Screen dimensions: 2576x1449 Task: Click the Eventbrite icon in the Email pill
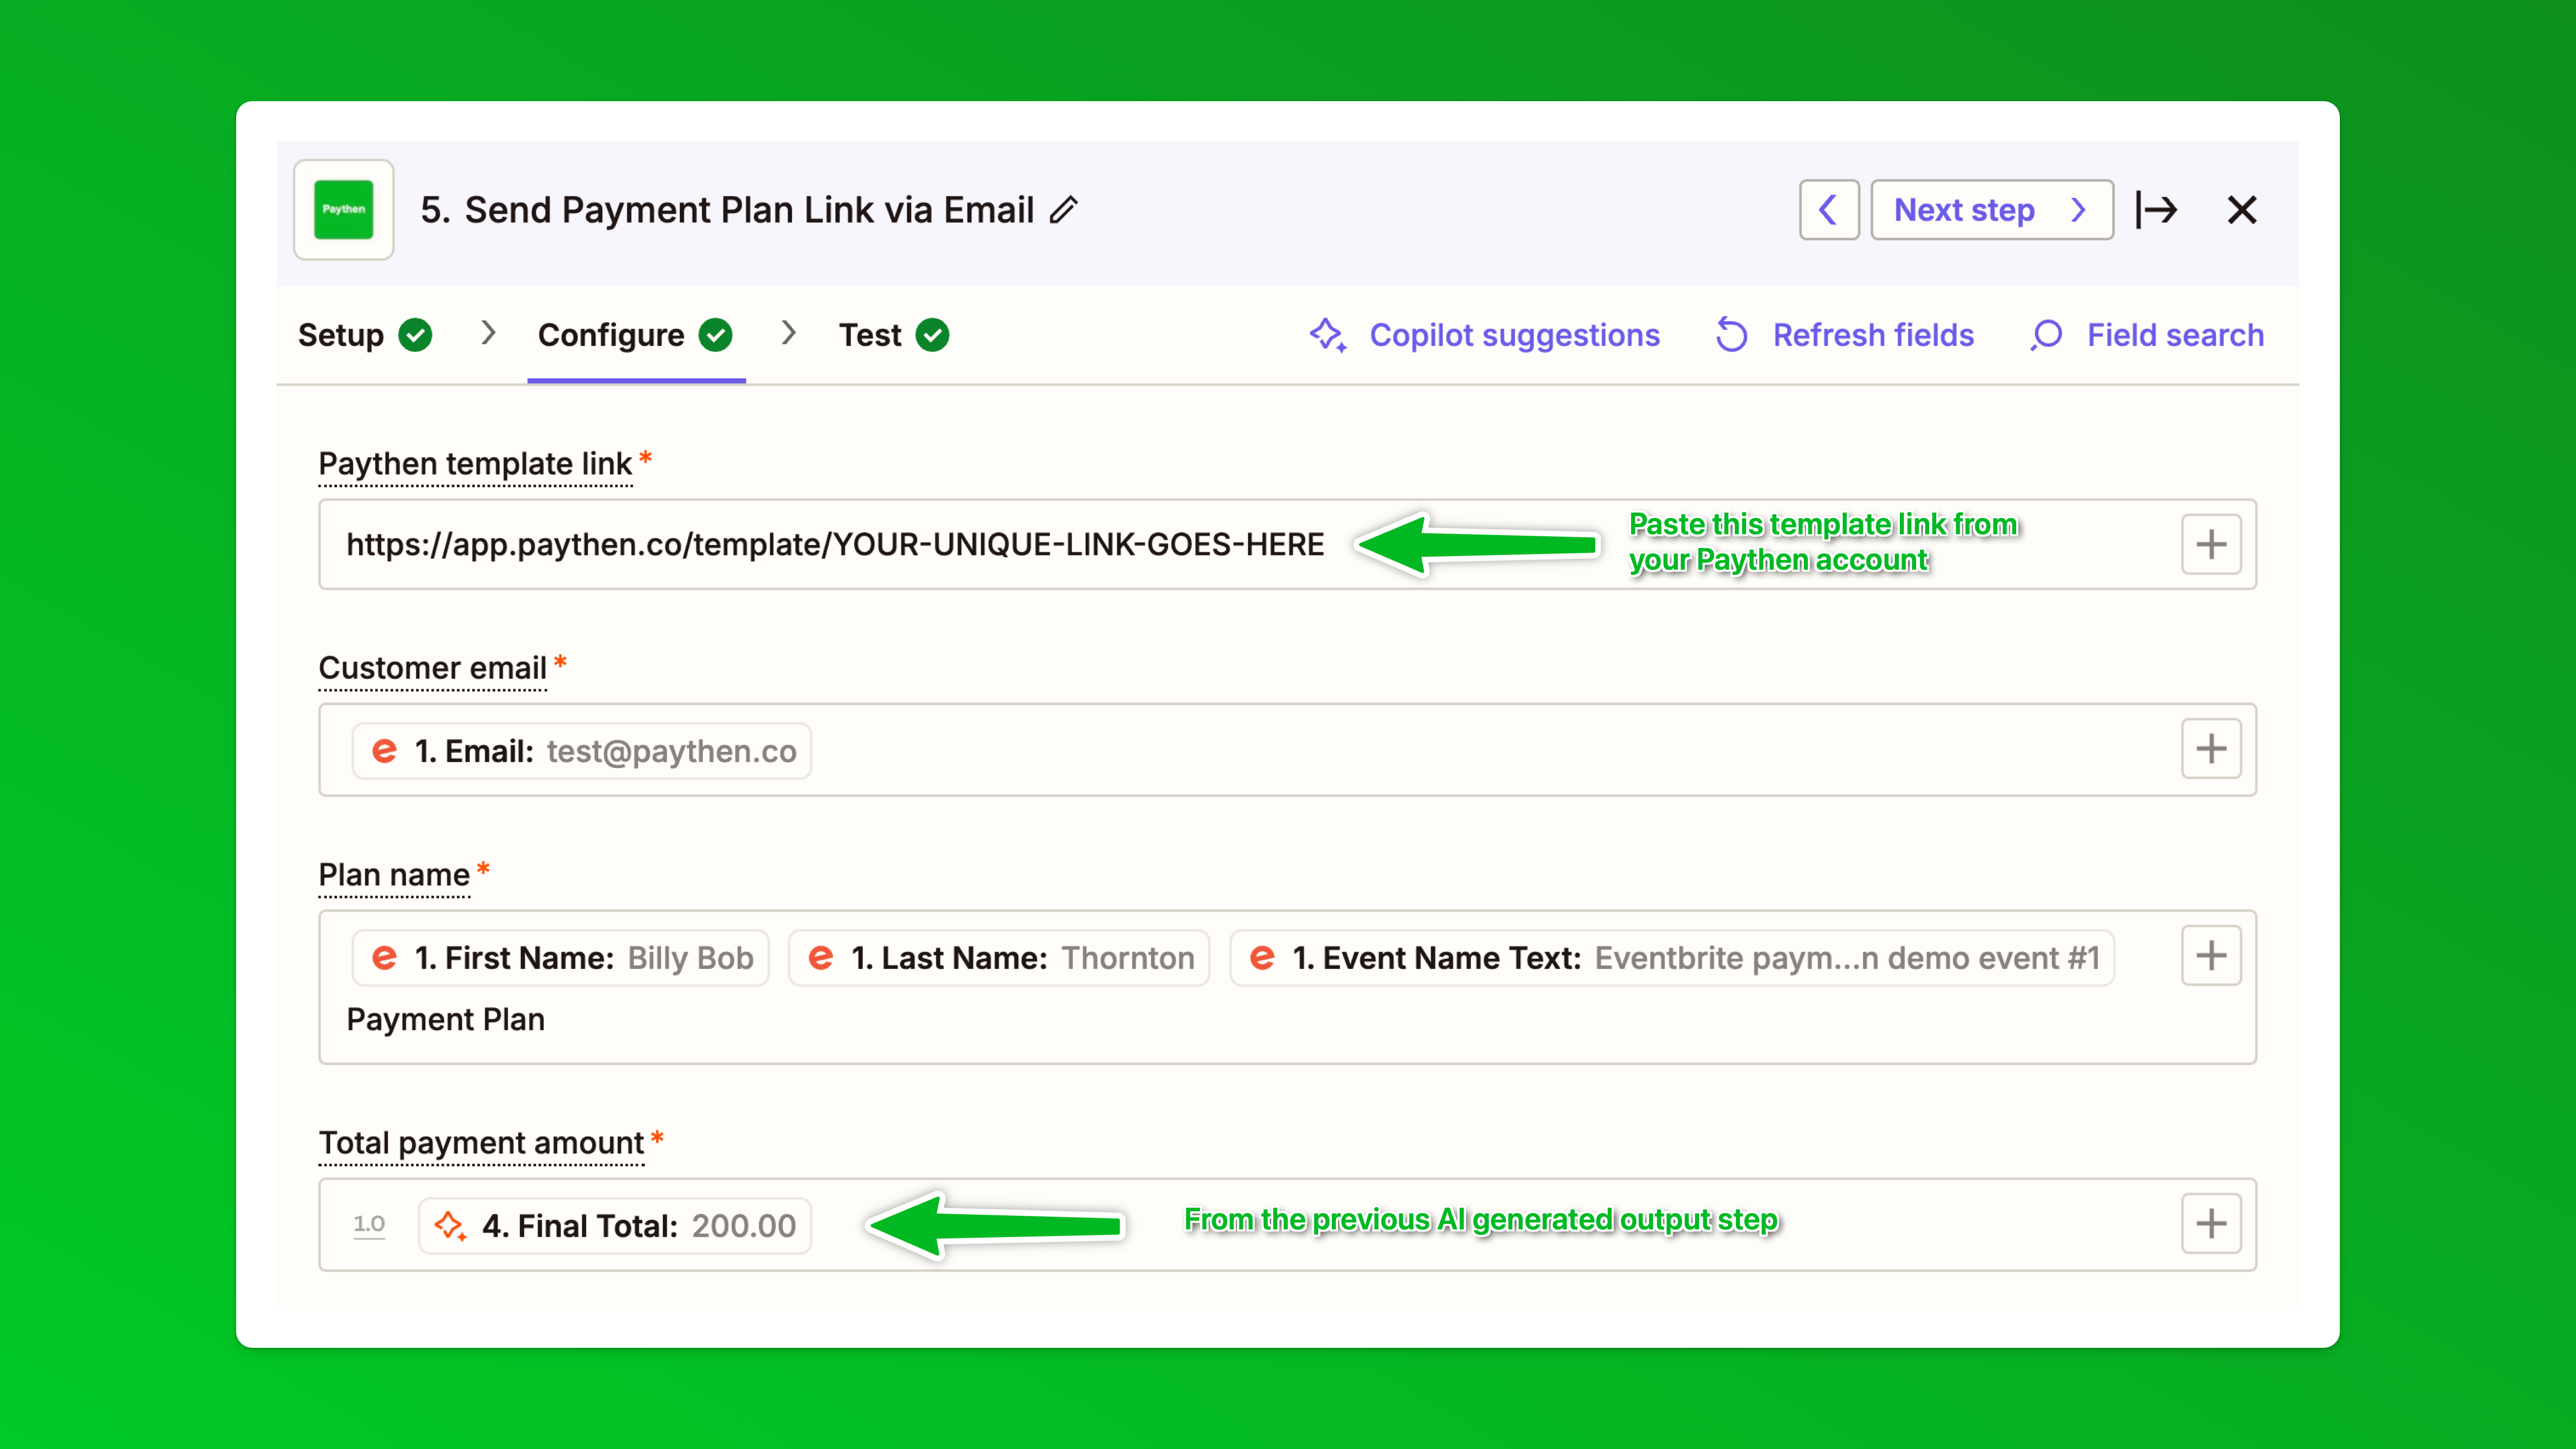pyautogui.click(x=385, y=750)
